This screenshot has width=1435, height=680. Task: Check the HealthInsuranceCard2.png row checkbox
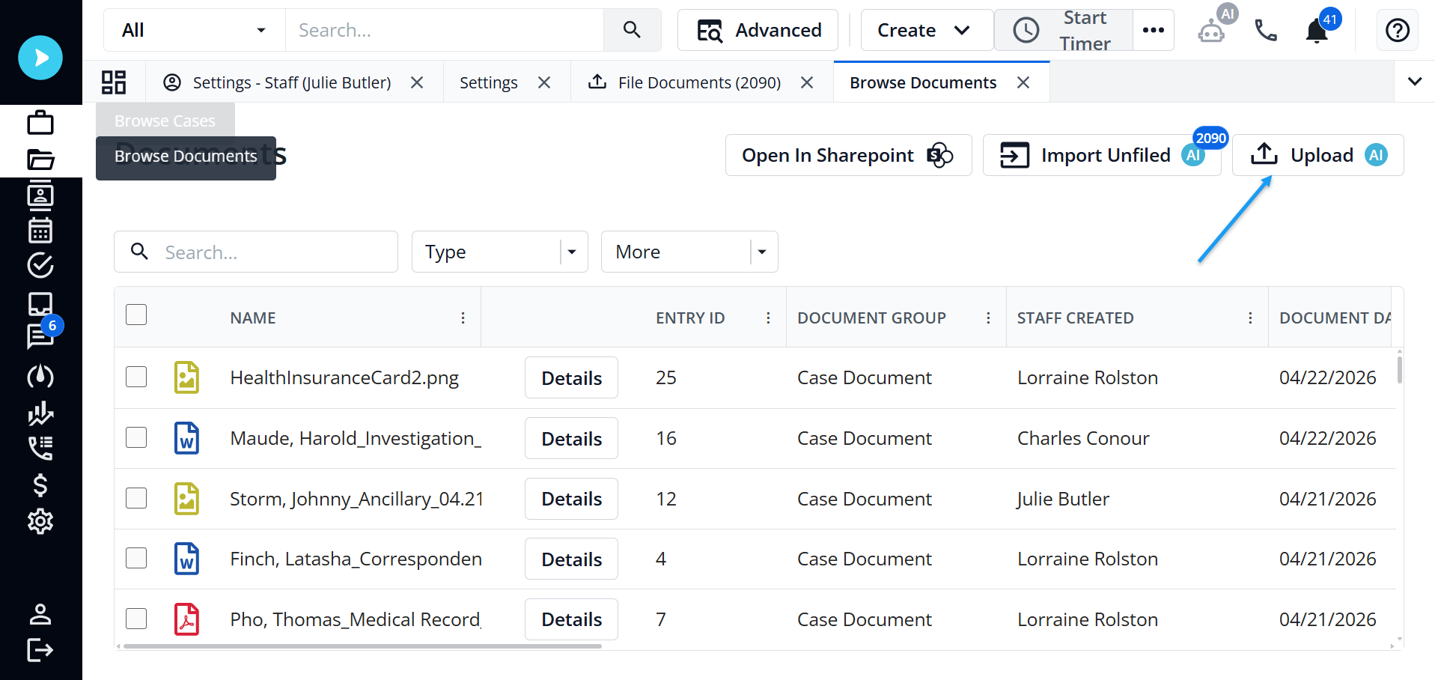pos(136,377)
